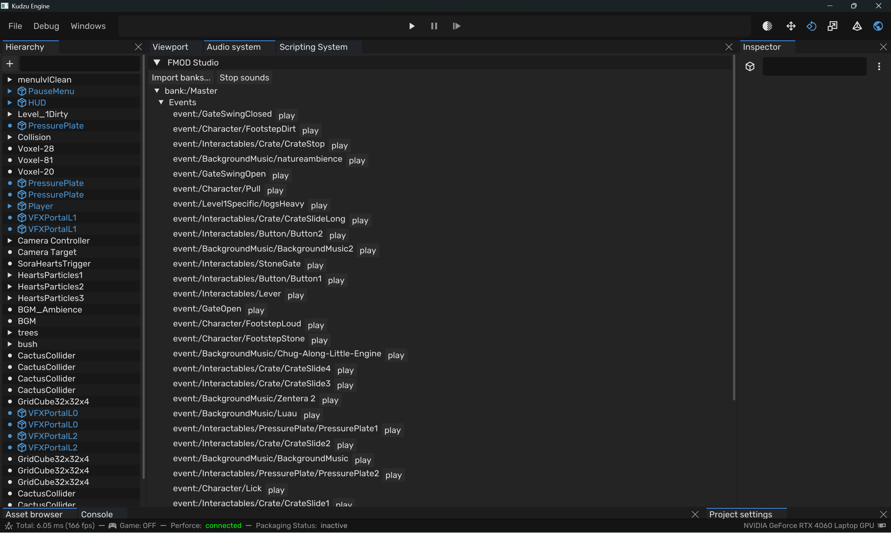Screen dimensions: 891x533
Task: Click the GPU card icon in status bar
Action: tap(882, 526)
